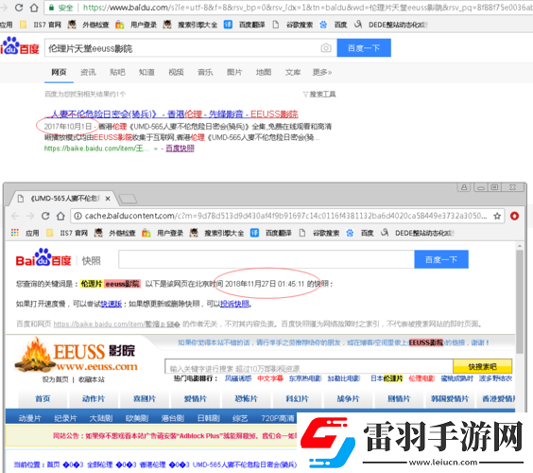
Task: Click the 收藏本站 link
Action: coord(92,379)
